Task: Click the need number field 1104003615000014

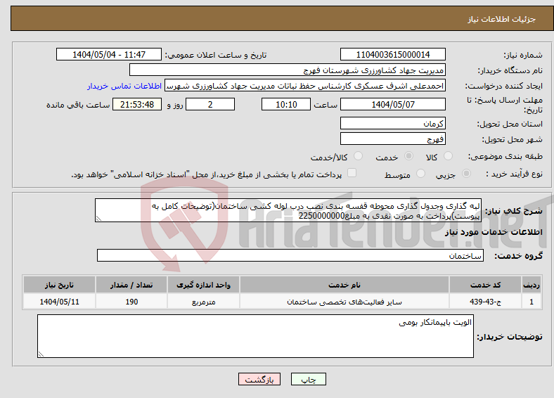Action: click(x=392, y=54)
